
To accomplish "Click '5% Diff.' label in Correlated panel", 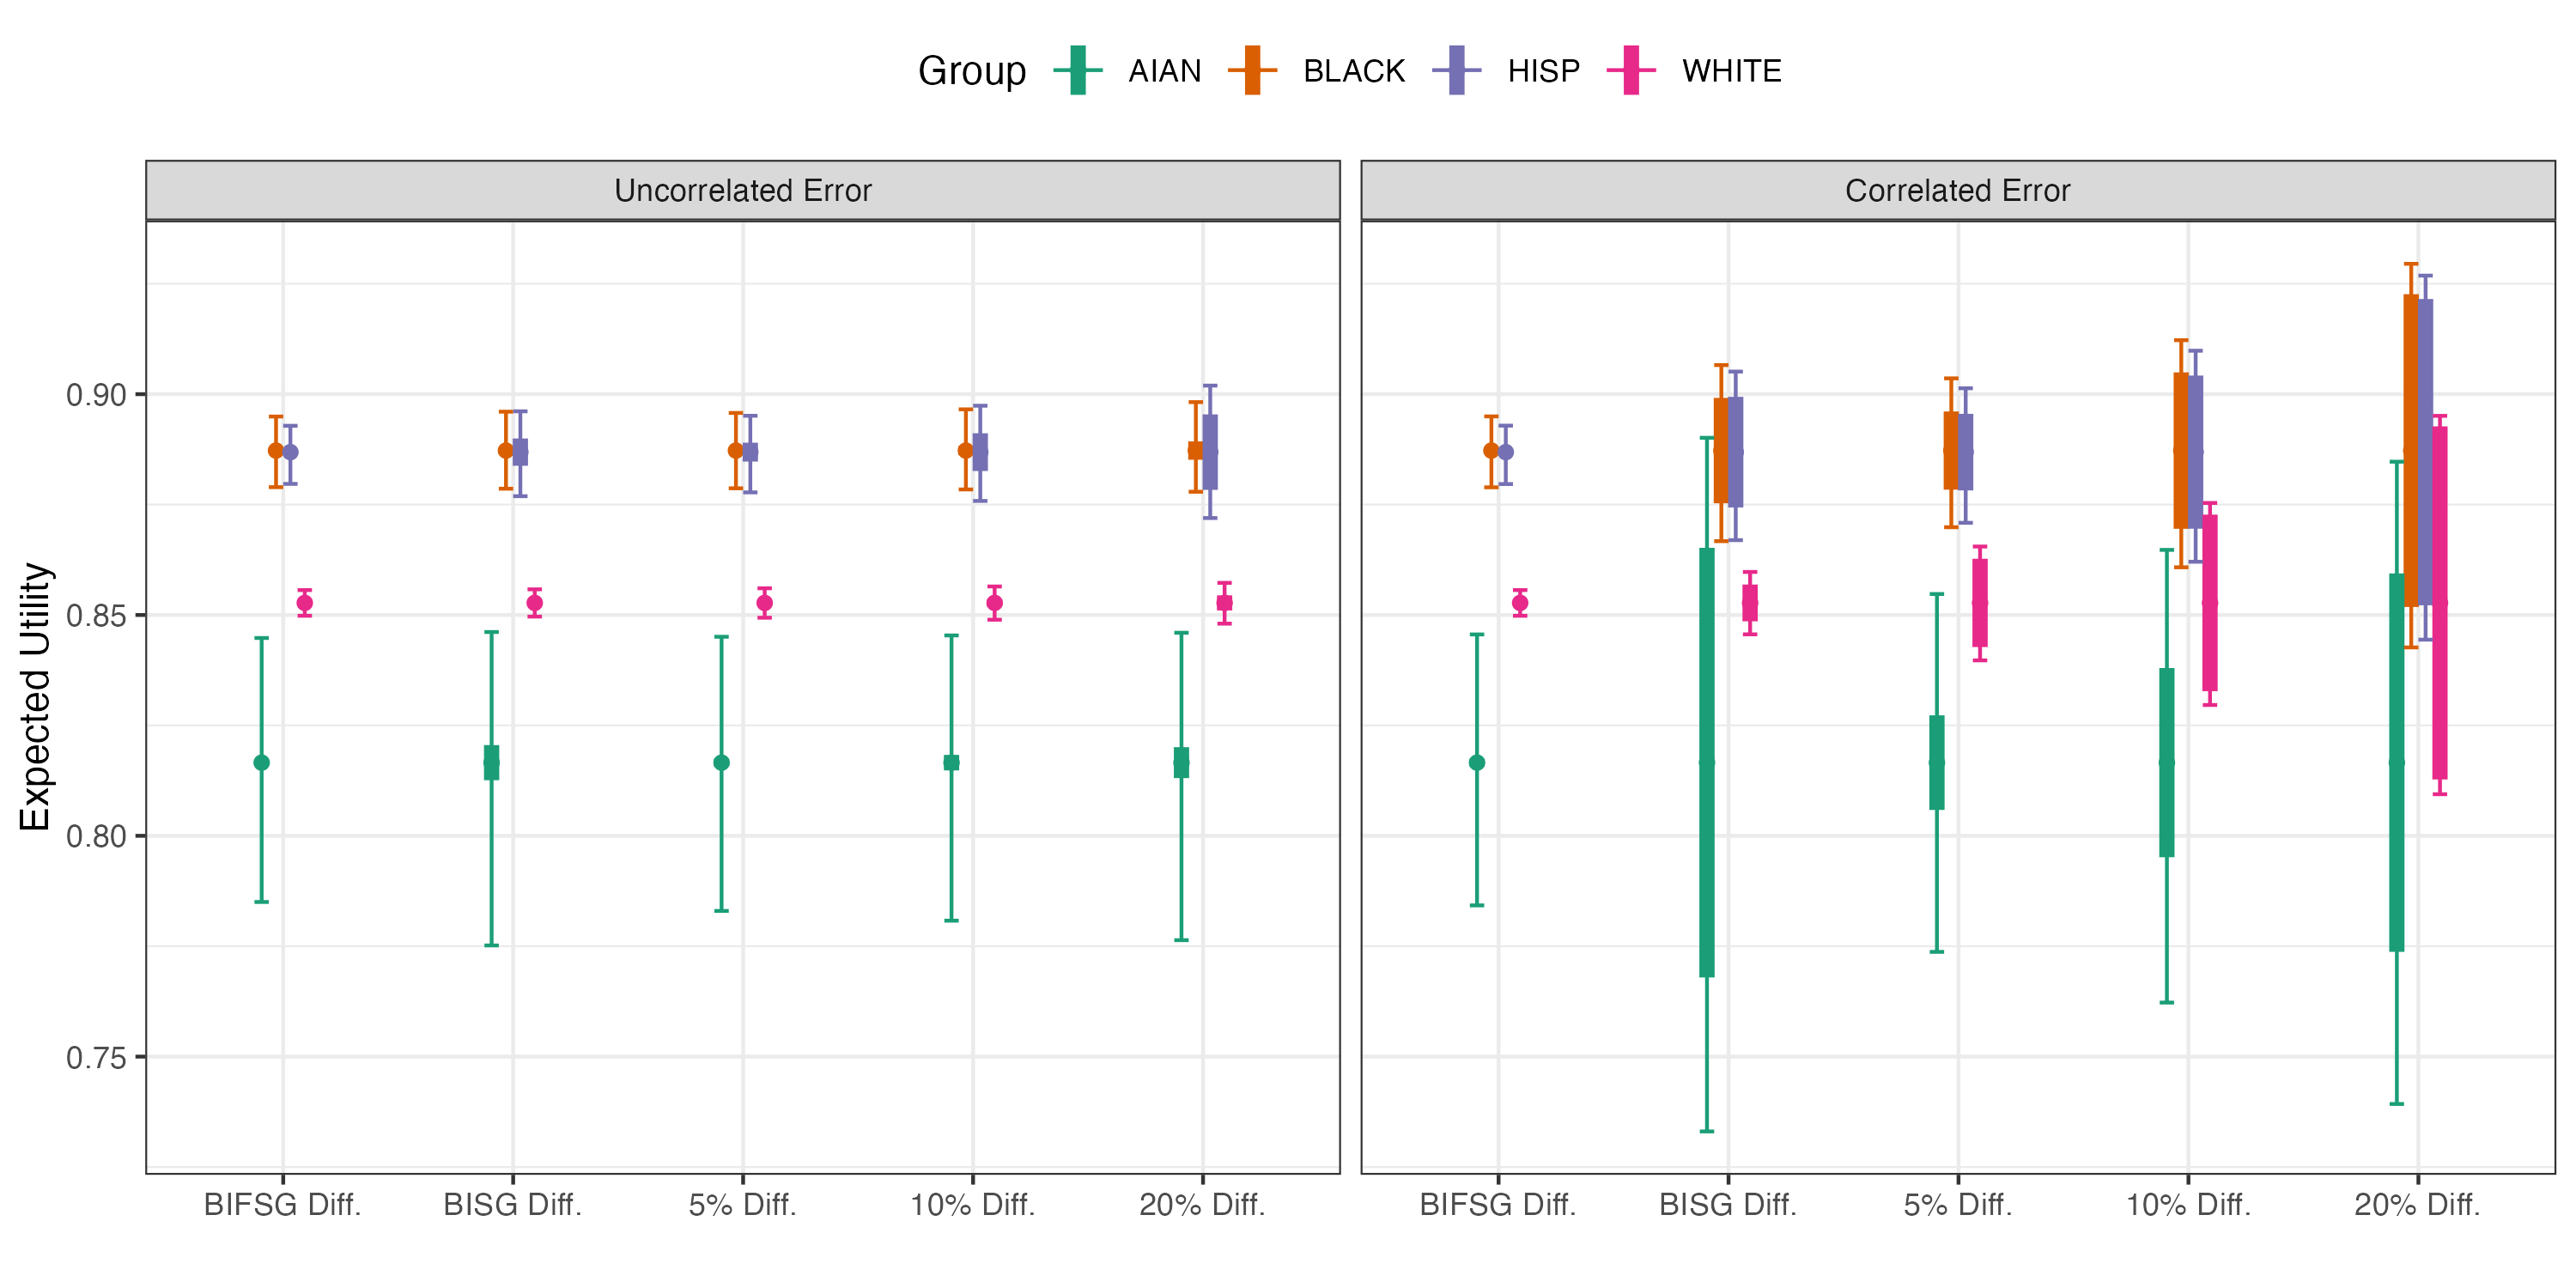I will click(1958, 1205).
